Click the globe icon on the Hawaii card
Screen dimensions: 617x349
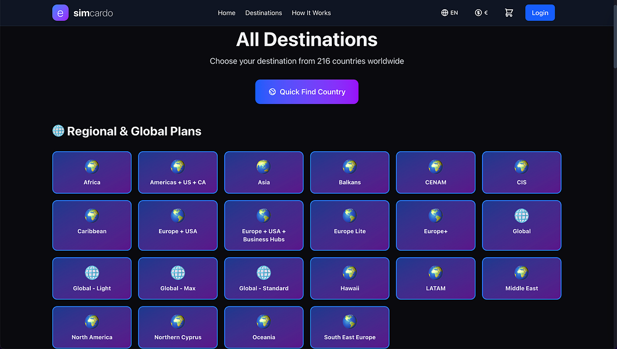350,273
